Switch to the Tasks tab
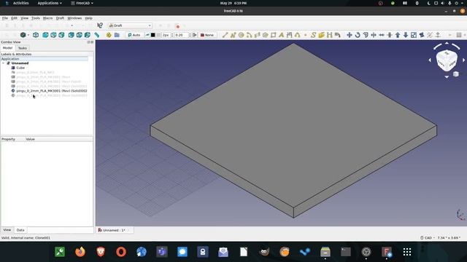The image size is (467, 262). point(23,48)
